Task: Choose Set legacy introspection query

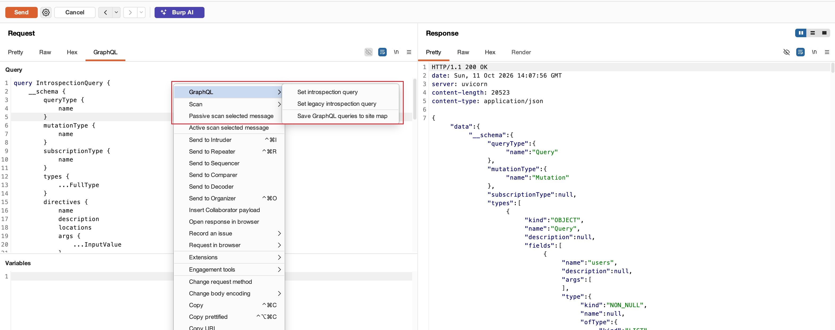Action: click(340, 104)
